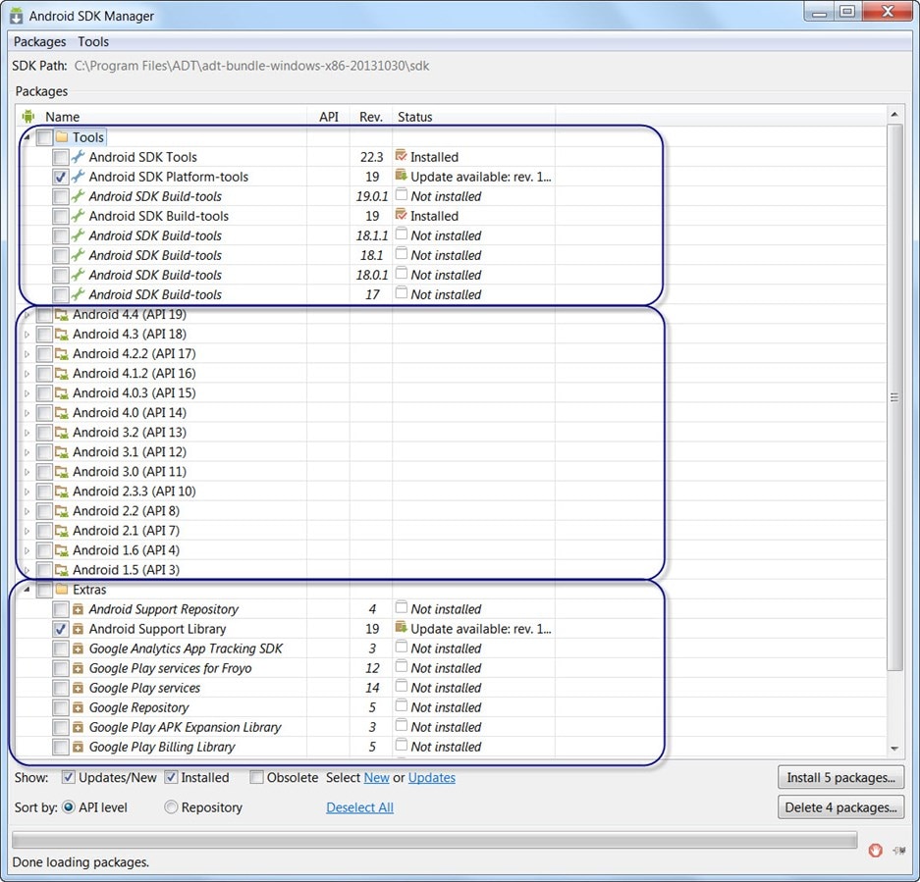Image resolution: width=920 pixels, height=882 pixels.
Task: Click the wrench icon for Build-tools rev 18.1
Action: pyautogui.click(x=78, y=255)
